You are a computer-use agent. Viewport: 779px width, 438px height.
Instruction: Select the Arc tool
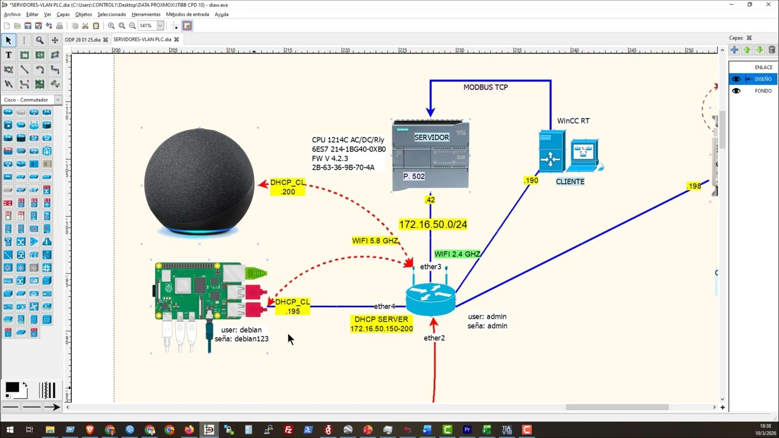click(x=40, y=69)
